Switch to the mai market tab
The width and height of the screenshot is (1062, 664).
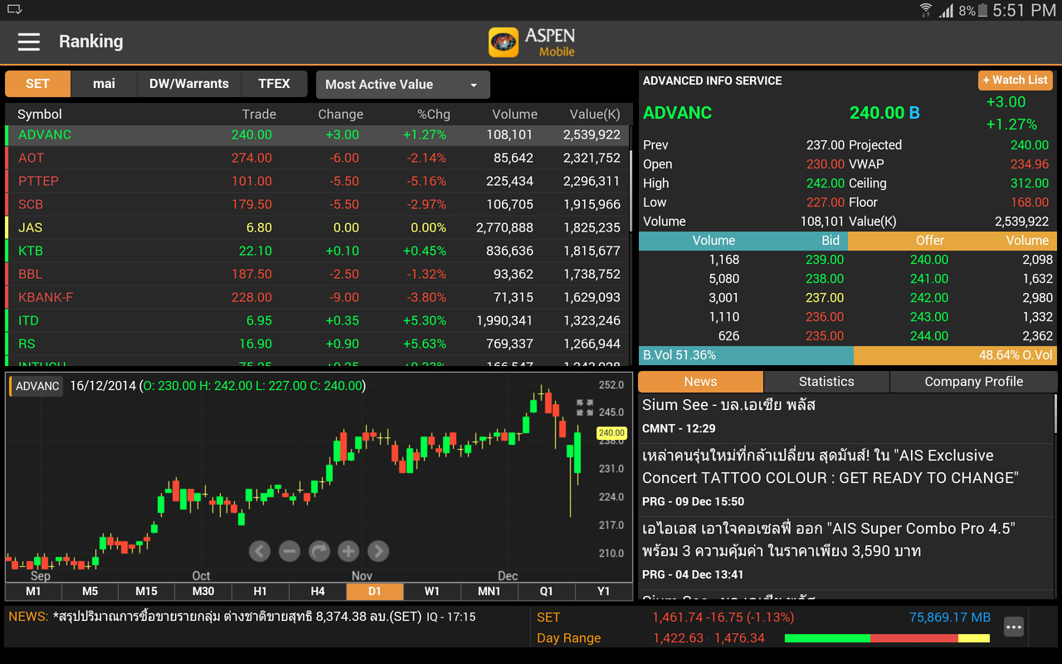105,84
